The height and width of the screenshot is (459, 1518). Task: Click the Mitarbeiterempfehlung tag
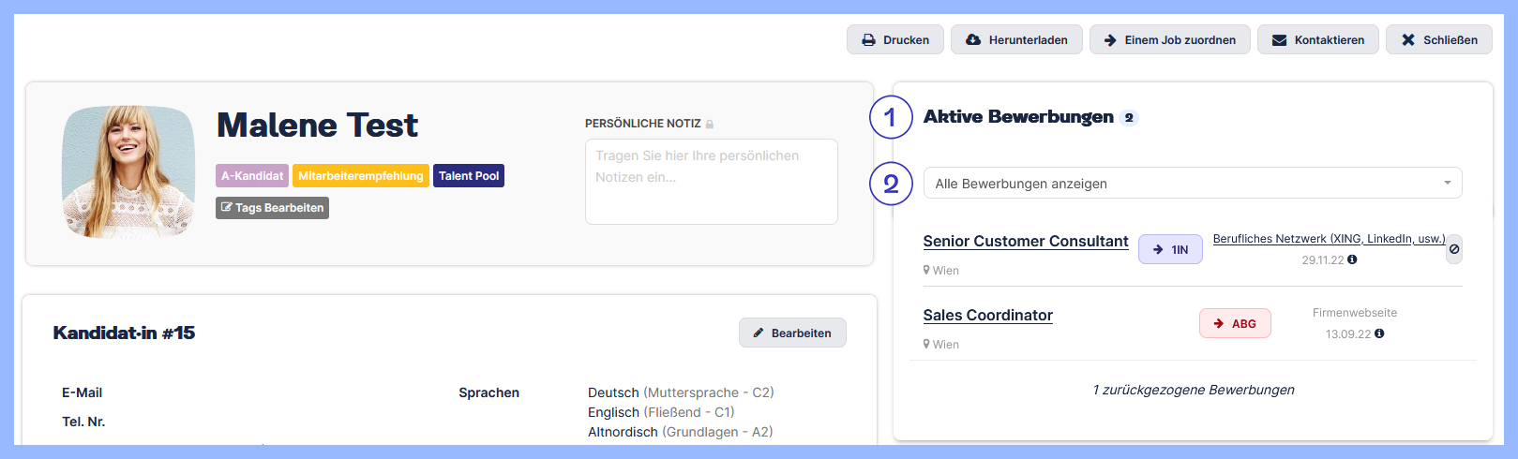(x=360, y=176)
